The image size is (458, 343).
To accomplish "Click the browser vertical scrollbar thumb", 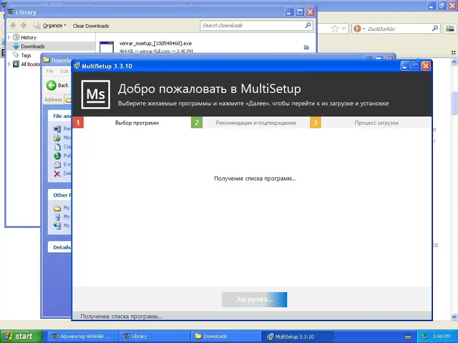I will [x=454, y=103].
